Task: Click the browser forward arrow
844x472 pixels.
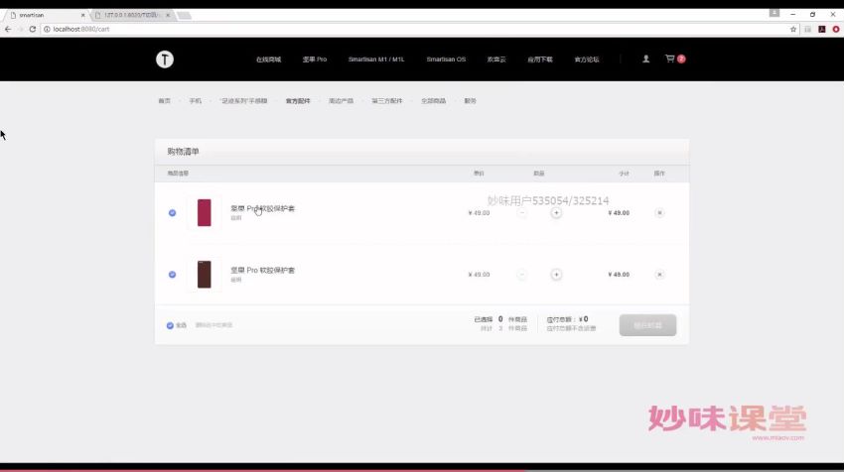Action: (20, 29)
